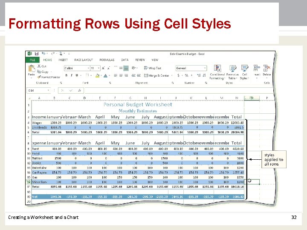Click the formula bar Enter checkmark
The width and height of the screenshot is (307, 230).
coord(71,90)
